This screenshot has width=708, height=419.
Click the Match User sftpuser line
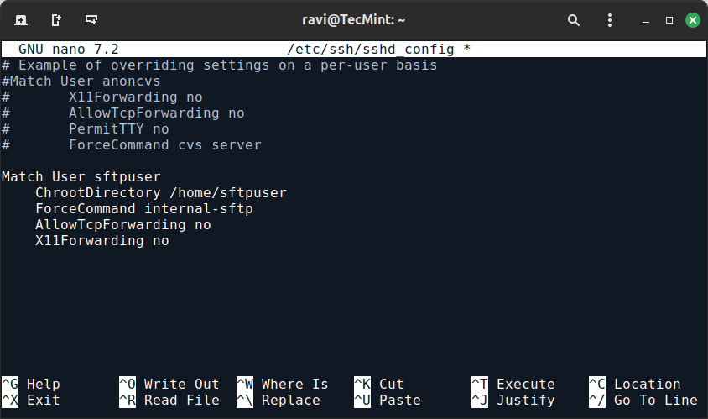[x=81, y=176]
